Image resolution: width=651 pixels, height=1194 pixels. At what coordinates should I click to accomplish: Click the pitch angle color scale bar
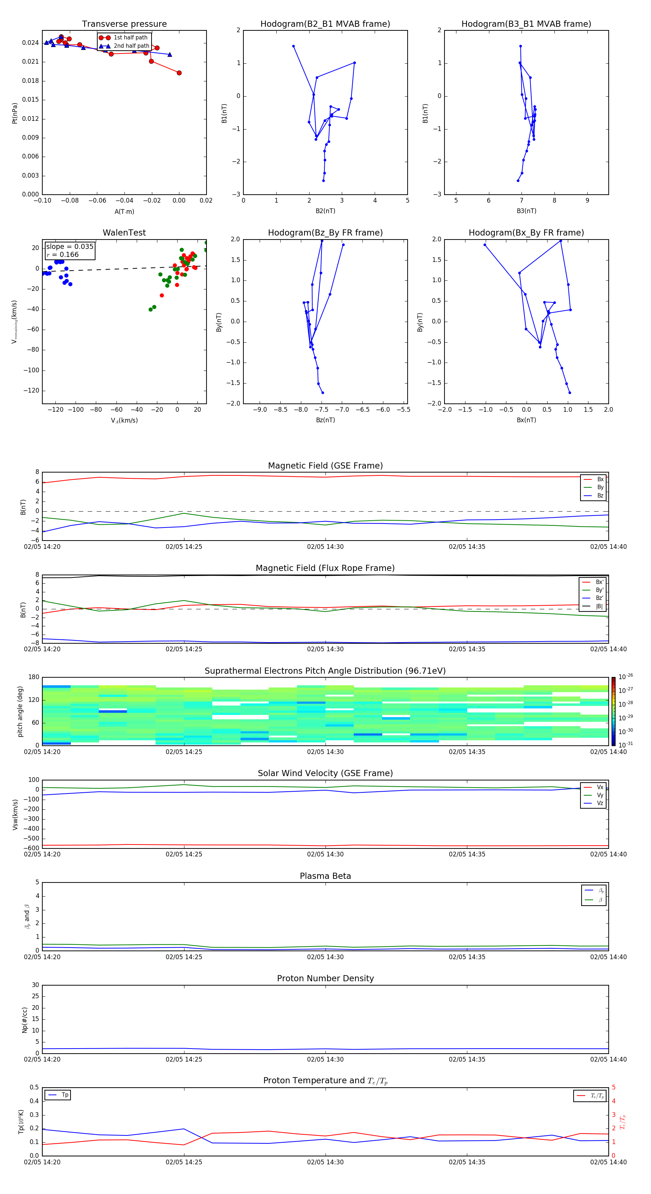point(613,711)
